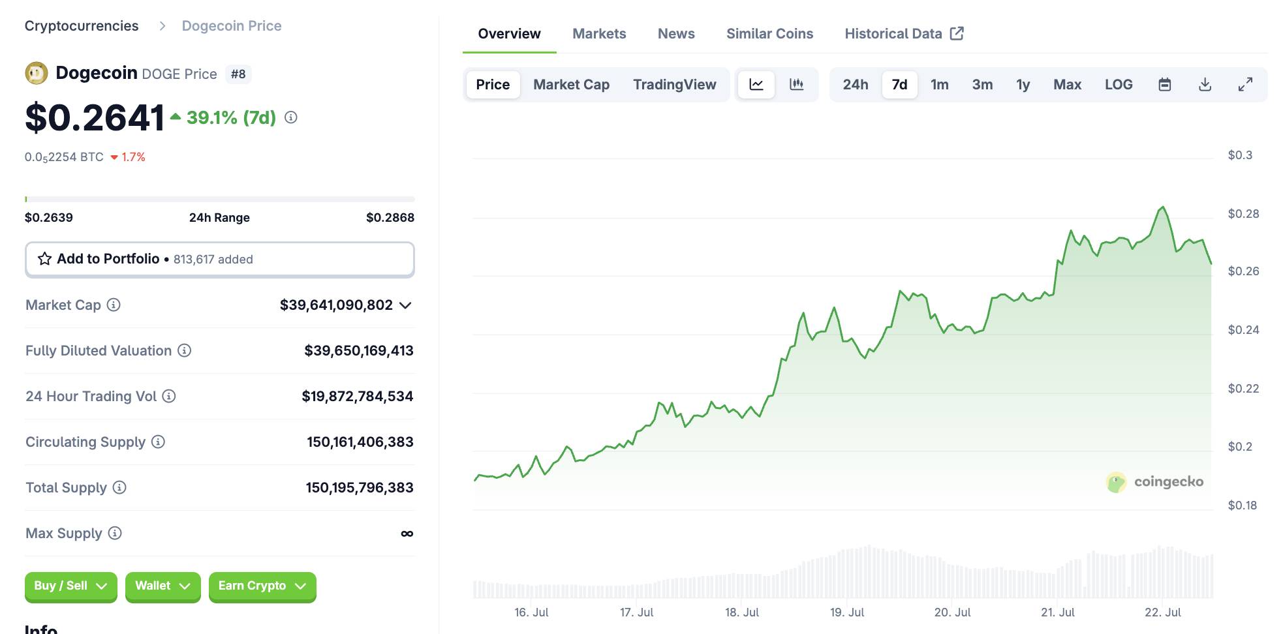Show Max Supply info icon

115,533
